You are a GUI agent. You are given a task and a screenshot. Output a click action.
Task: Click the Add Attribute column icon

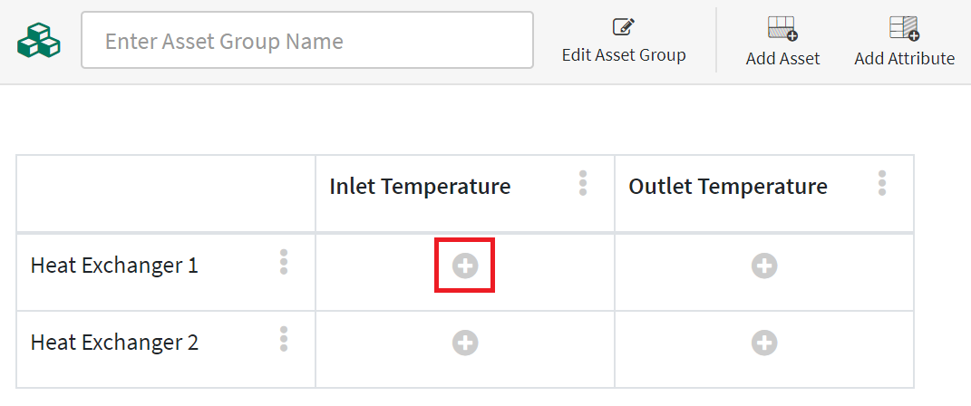click(904, 28)
